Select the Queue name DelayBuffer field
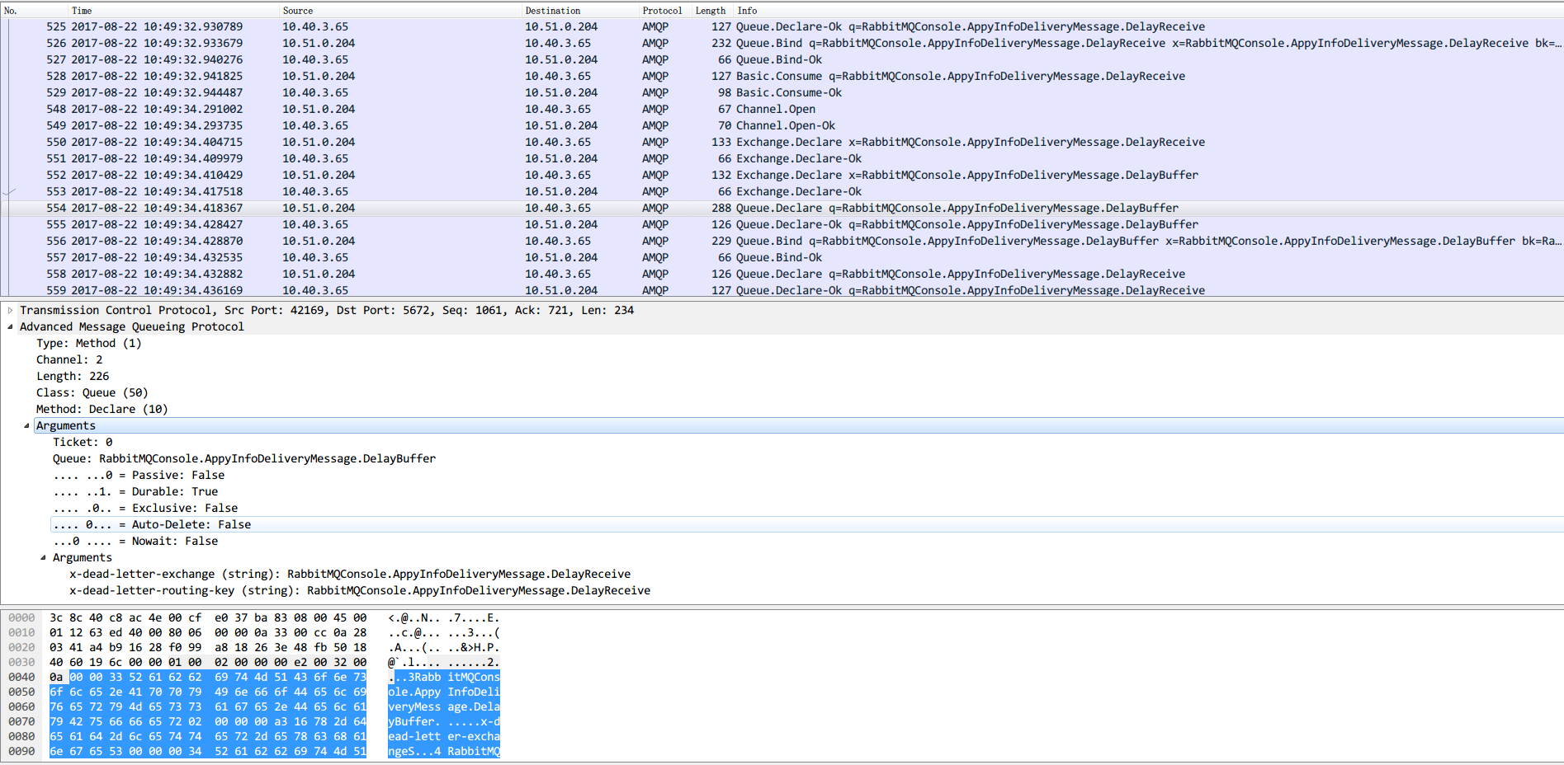This screenshot has width=1564, height=765. tap(244, 459)
